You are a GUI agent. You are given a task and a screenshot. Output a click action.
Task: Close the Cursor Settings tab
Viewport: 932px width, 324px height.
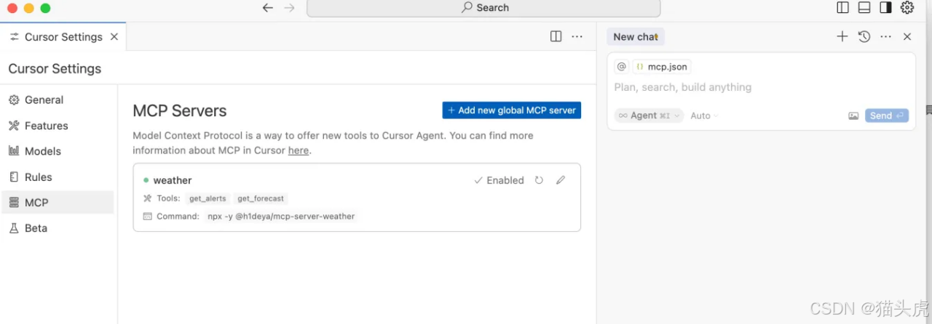click(x=114, y=37)
